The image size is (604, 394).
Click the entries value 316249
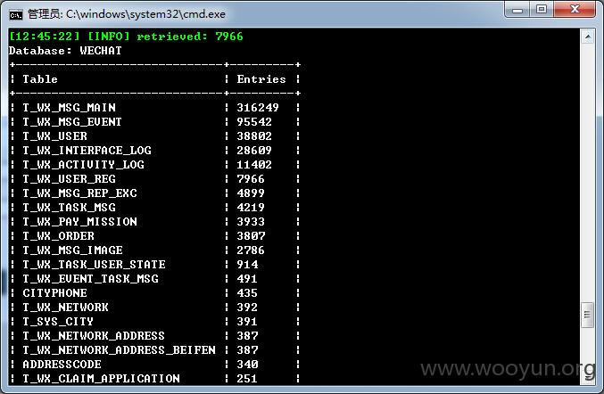[x=258, y=108]
